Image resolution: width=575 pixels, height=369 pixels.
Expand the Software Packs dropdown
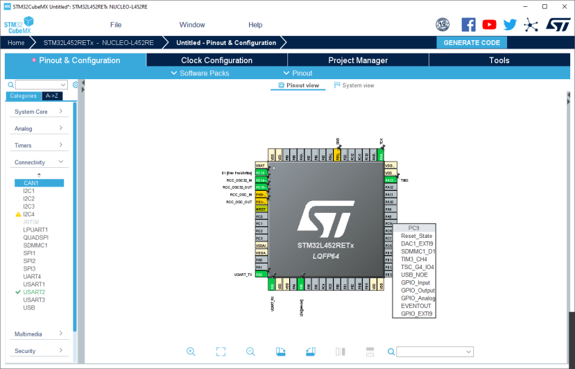point(200,73)
